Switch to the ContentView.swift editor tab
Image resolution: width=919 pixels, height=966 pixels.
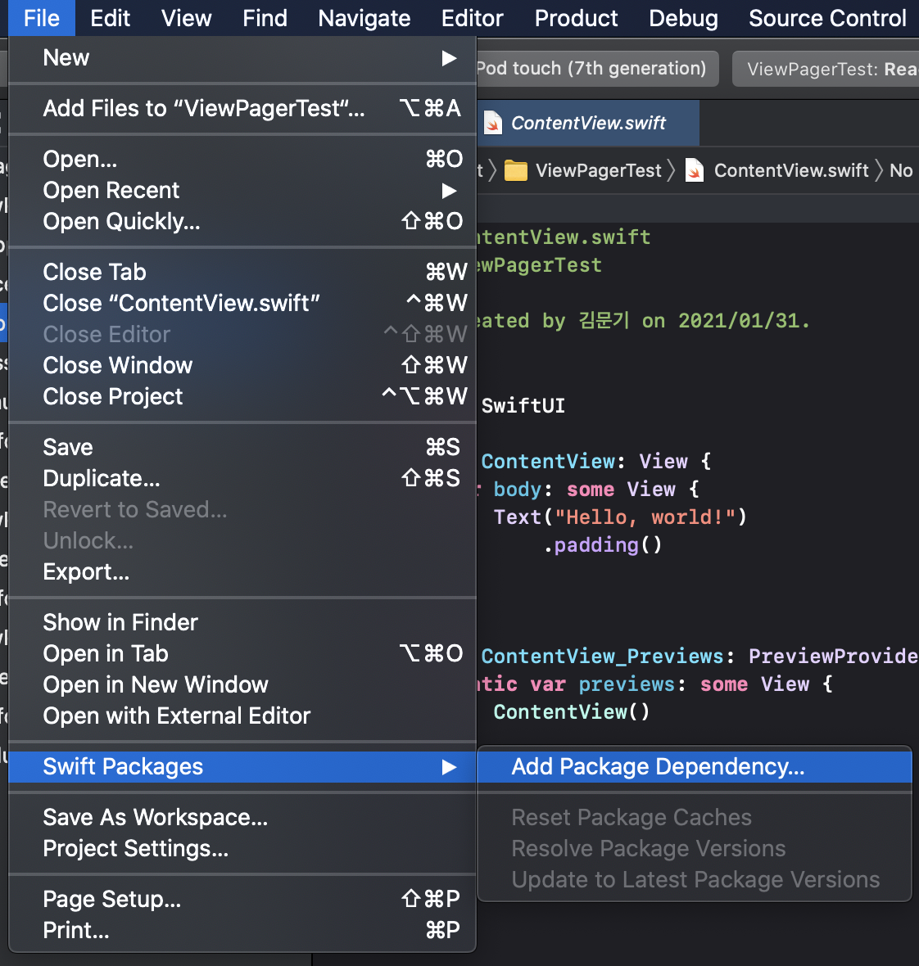pyautogui.click(x=588, y=123)
